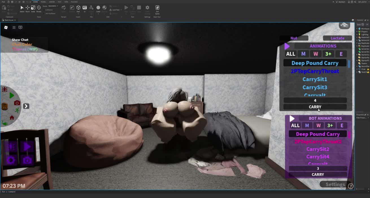370x198 pixels.
Task: Open the UI insert tool
Action: [x=84, y=8]
